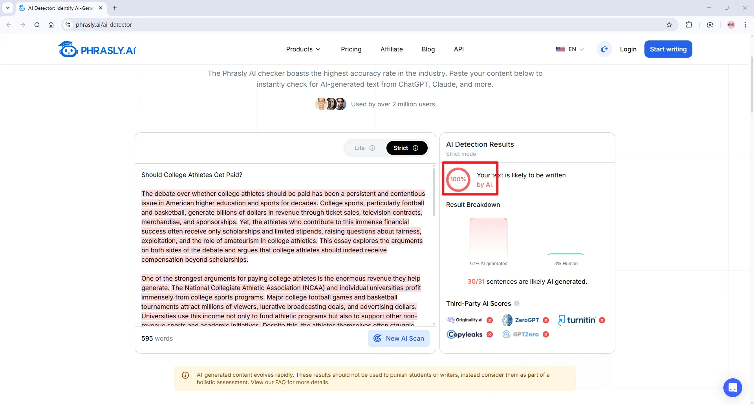
Task: Click the text area scrollbar
Action: click(434, 192)
